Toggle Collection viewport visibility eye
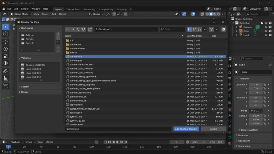The width and height of the screenshot is (274, 154). tap(266, 23)
